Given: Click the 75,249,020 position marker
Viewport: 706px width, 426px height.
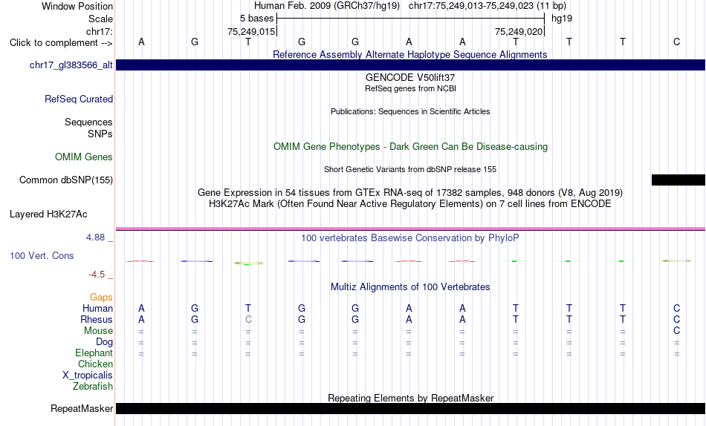Looking at the screenshot, I should coord(519,31).
